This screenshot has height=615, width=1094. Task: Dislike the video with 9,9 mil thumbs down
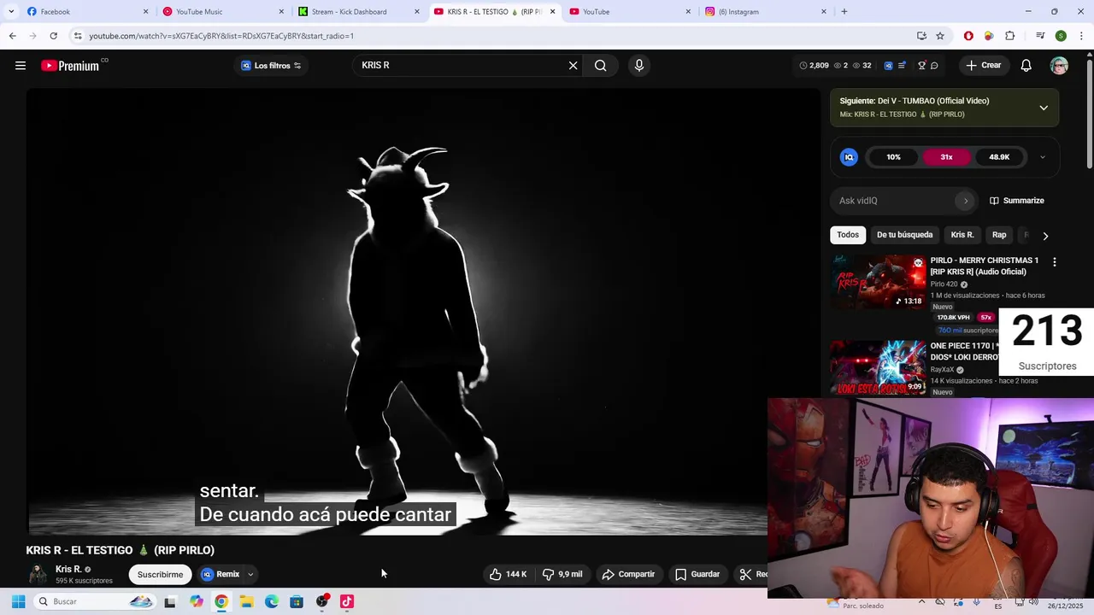pos(563,575)
